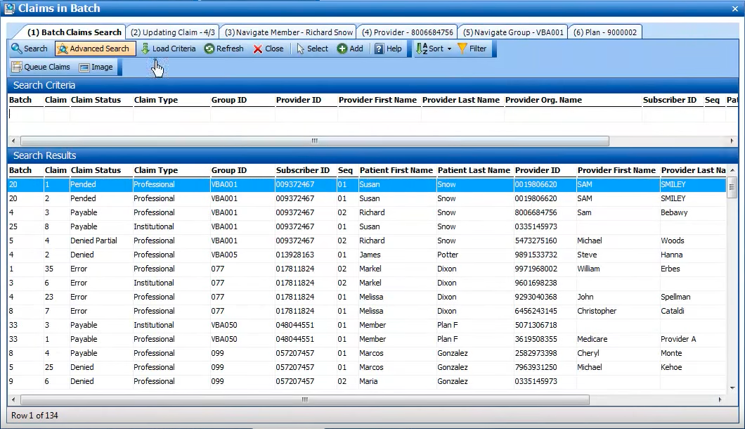
Task: Click provider last name Hanna
Action: point(672,255)
